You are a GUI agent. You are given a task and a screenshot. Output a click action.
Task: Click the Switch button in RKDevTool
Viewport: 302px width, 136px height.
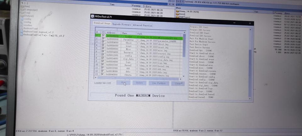pos(139,83)
